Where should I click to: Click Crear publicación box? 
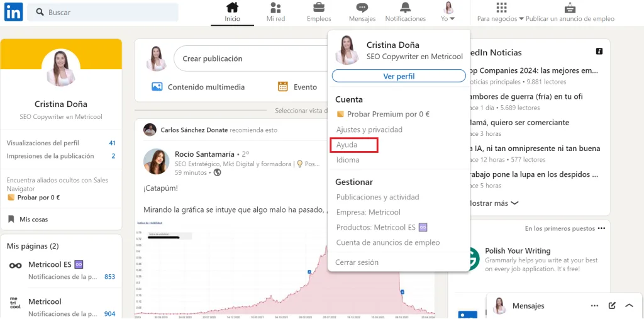[x=252, y=59]
